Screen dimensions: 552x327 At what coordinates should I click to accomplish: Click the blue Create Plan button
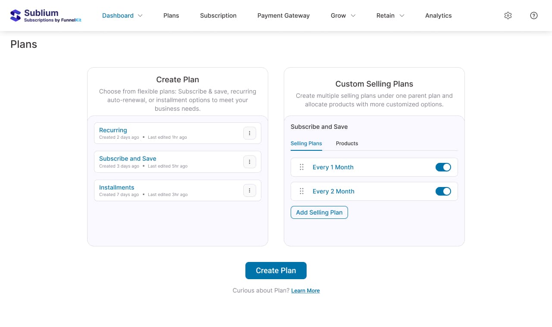[276, 271]
